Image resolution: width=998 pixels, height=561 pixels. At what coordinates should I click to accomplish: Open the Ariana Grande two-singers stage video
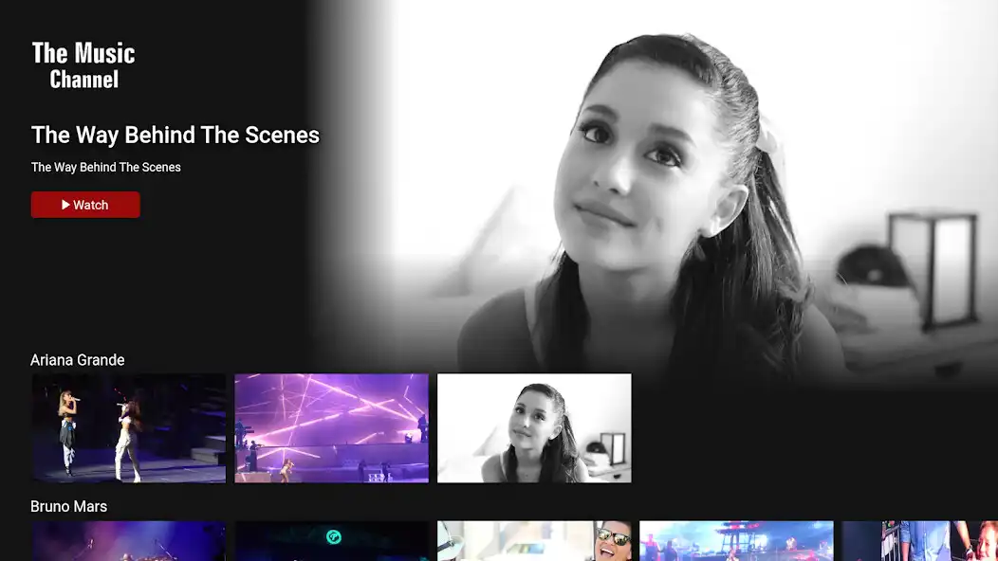[129, 428]
